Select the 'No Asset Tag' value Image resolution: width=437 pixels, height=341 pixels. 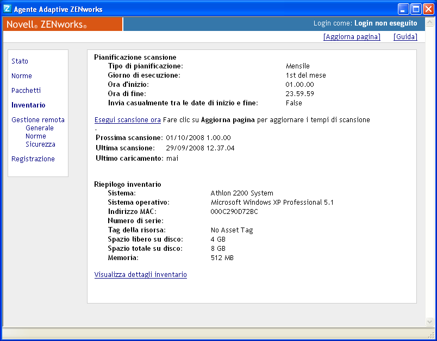pyautogui.click(x=232, y=230)
